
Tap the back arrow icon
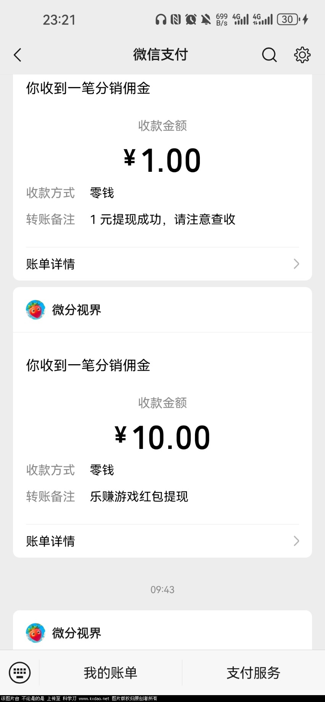coord(18,55)
